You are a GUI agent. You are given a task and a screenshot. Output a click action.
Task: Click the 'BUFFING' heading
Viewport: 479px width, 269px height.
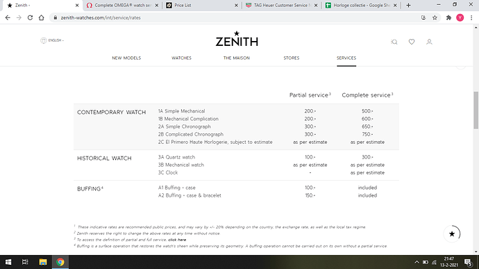[x=90, y=188]
